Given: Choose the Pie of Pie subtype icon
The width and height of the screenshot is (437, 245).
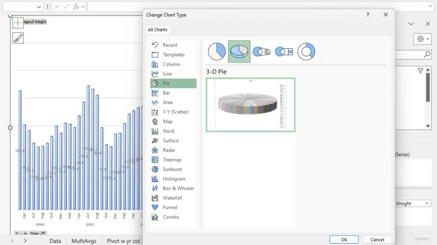Looking at the screenshot, I should pos(261,52).
